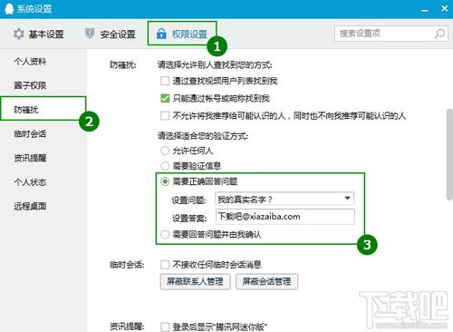
Task: Go to 防骚扰 in the sidebar
Action: [43, 108]
